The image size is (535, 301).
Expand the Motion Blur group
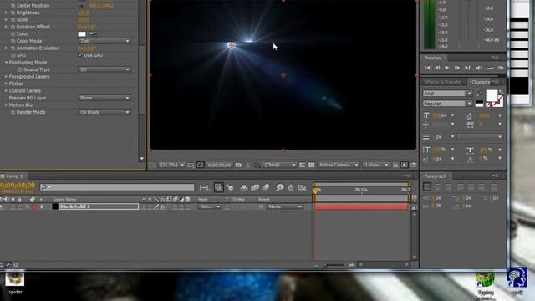point(6,105)
